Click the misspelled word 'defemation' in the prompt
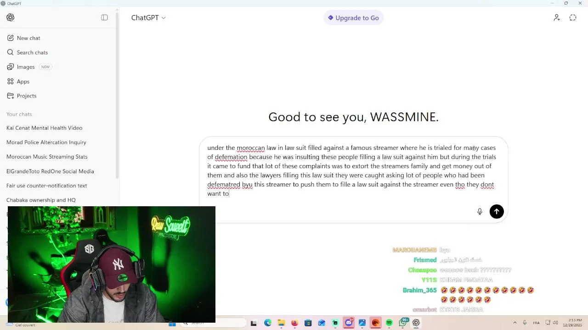This screenshot has height=330, width=588. (x=231, y=157)
